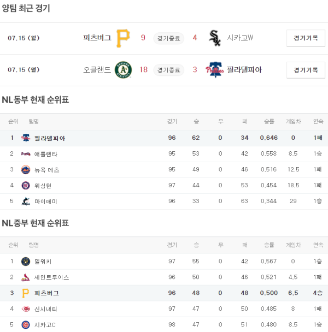
Task: Click the Pittsburgh Pirates logo in recent games
Action: click(124, 38)
